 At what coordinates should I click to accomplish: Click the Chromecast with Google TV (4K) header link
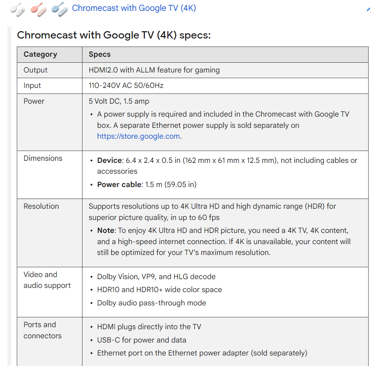click(x=134, y=8)
